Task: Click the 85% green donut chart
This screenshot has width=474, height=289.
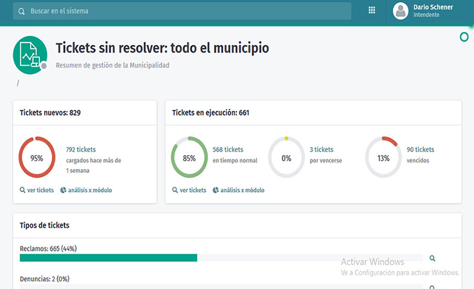Action: [x=189, y=157]
